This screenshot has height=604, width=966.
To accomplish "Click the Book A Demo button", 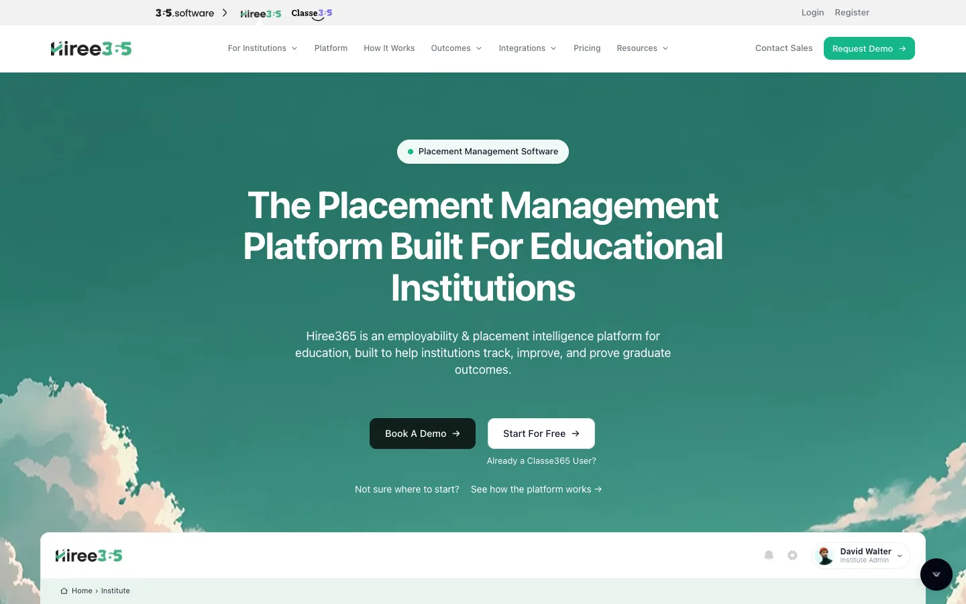I will (x=423, y=434).
